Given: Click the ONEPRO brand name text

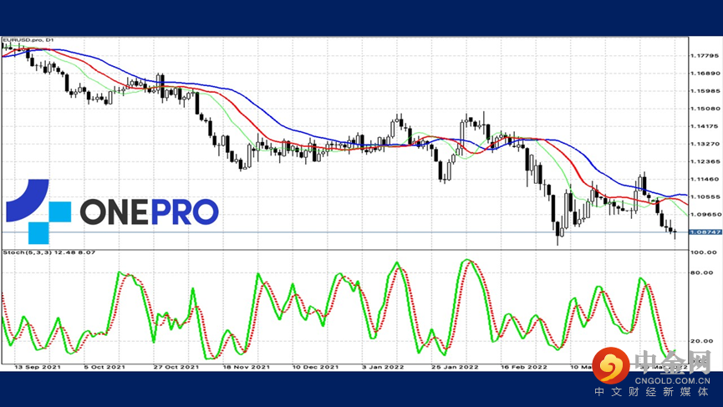Looking at the screenshot, I should (x=149, y=212).
